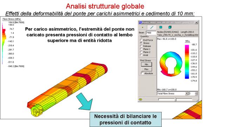
Task: Click the position slider at dialog bottom
Action: coord(175,99)
